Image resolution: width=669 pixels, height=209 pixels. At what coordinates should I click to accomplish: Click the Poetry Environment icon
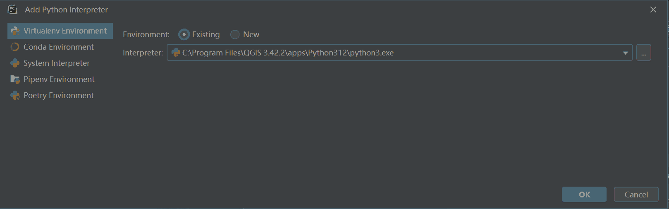tap(15, 96)
